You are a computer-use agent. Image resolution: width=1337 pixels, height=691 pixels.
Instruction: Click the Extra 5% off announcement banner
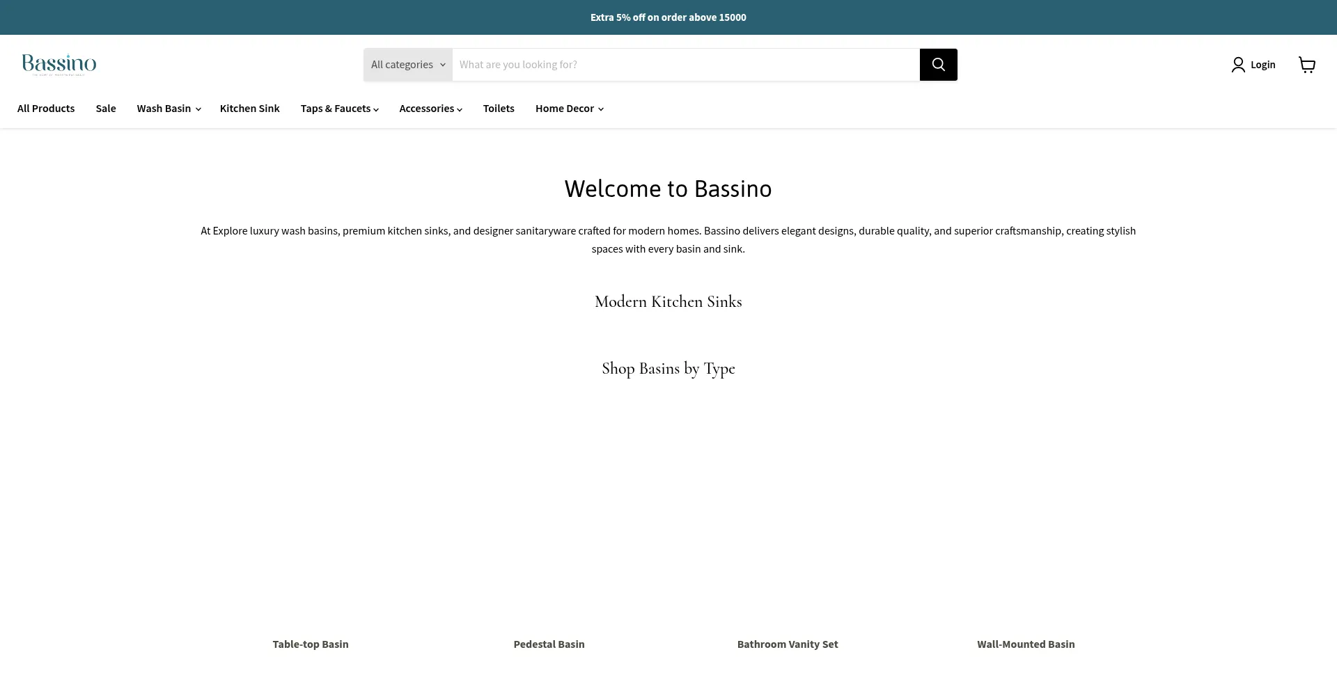point(668,17)
